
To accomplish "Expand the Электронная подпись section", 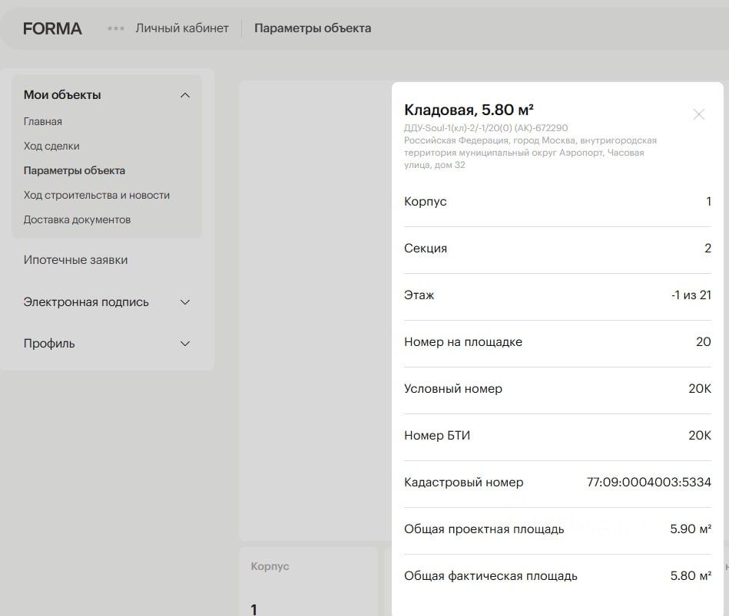I will click(184, 302).
